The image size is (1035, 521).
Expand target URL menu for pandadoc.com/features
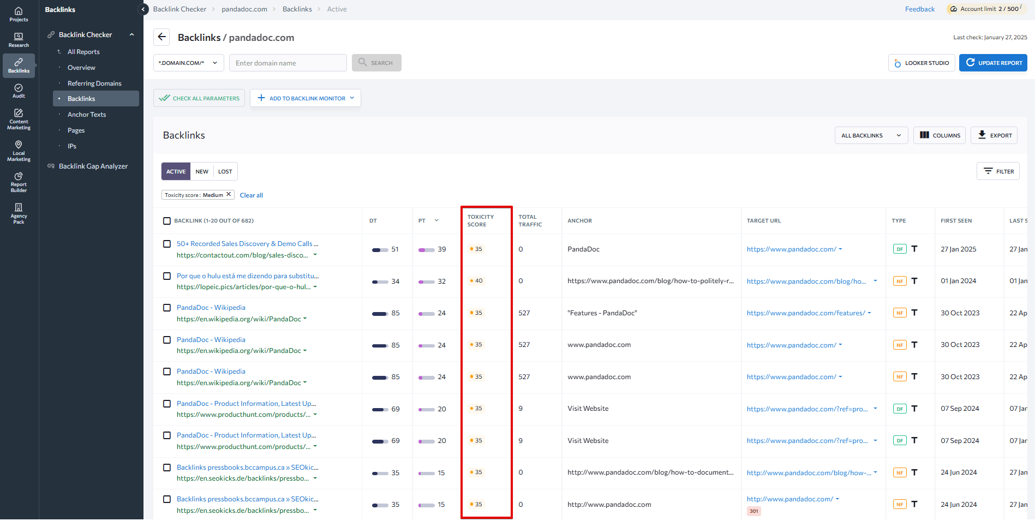869,313
